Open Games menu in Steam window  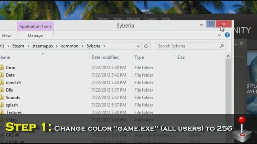(151, 19)
